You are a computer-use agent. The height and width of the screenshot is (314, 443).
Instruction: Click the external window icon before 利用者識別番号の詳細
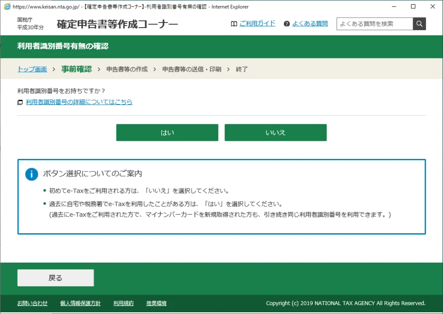point(19,102)
